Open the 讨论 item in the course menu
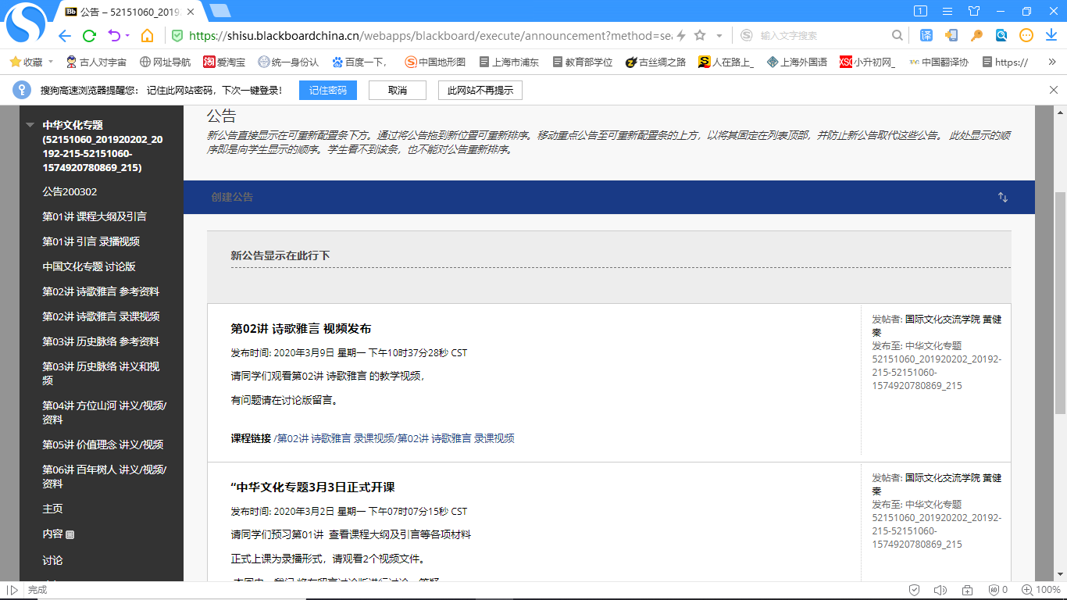 pos(52,560)
